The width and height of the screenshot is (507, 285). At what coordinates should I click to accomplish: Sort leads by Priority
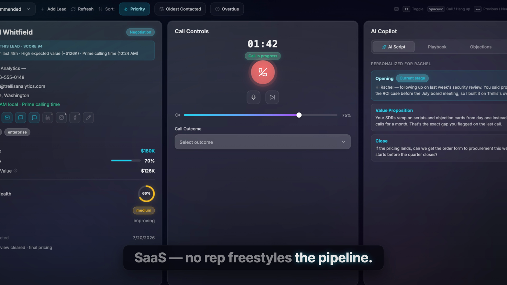pyautogui.click(x=134, y=9)
